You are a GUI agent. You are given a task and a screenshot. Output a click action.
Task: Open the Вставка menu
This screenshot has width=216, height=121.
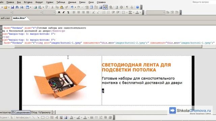[x=28, y=2]
